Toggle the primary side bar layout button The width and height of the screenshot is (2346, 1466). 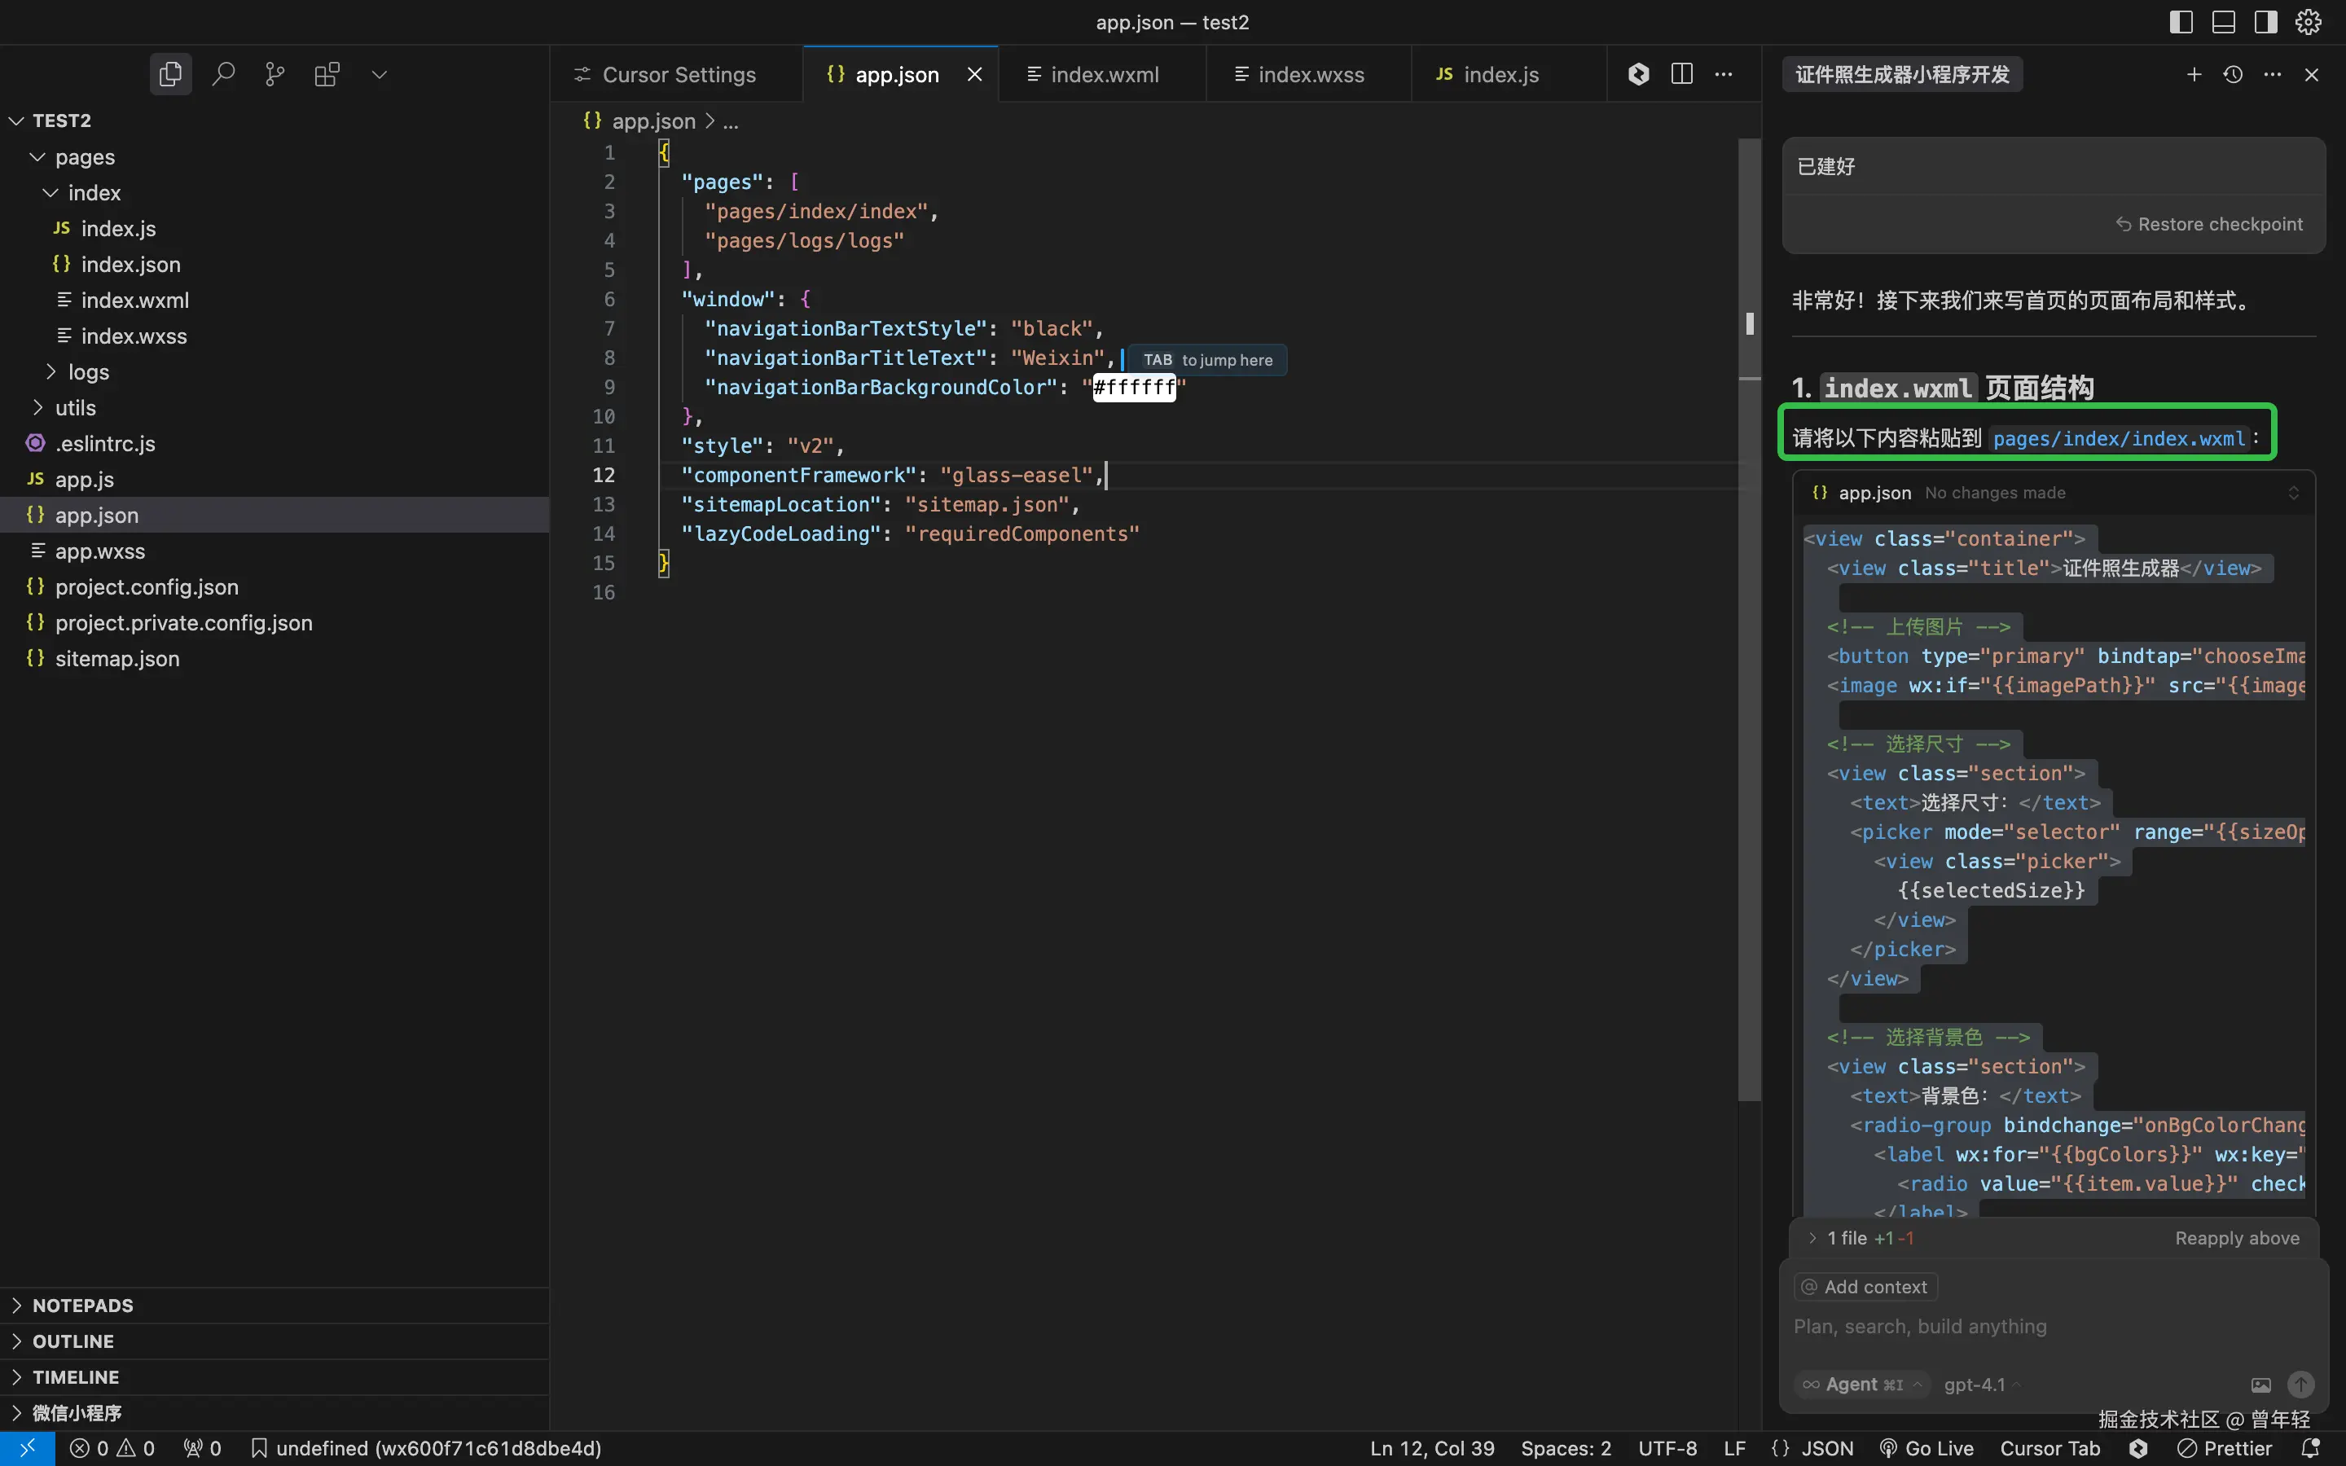[2181, 21]
